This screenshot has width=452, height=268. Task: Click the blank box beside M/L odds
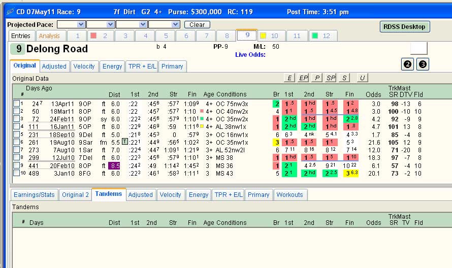tap(419, 48)
